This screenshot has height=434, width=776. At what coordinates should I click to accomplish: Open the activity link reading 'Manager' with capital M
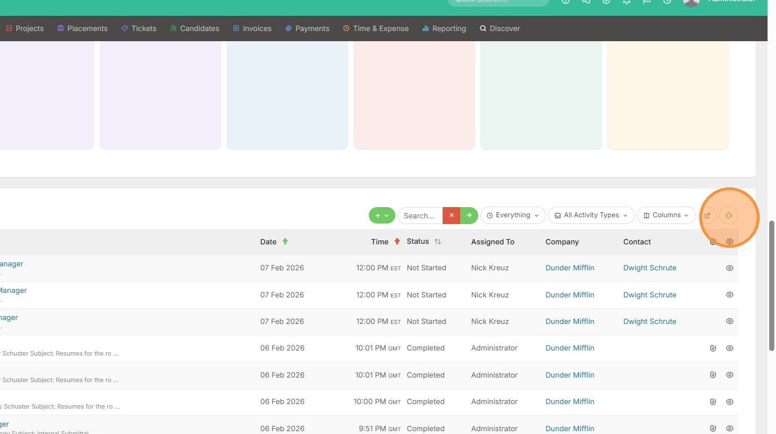pos(13,291)
